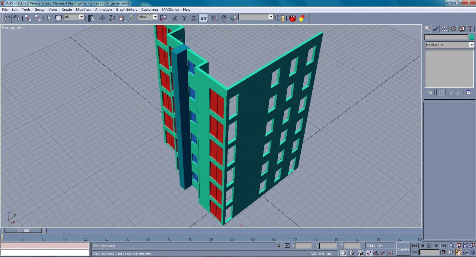This screenshot has width=476, height=257.
Task: Click the Play Animation button
Action: [429, 246]
